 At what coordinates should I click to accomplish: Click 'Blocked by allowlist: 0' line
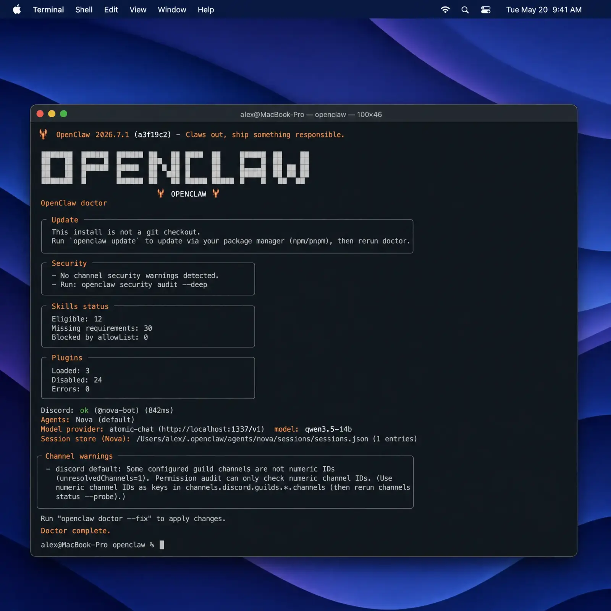pyautogui.click(x=100, y=337)
